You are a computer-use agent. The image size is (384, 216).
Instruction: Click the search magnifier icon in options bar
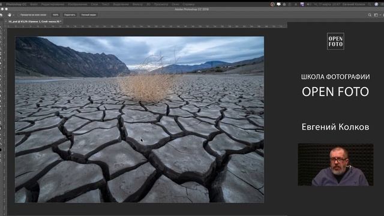pyautogui.click(x=370, y=15)
